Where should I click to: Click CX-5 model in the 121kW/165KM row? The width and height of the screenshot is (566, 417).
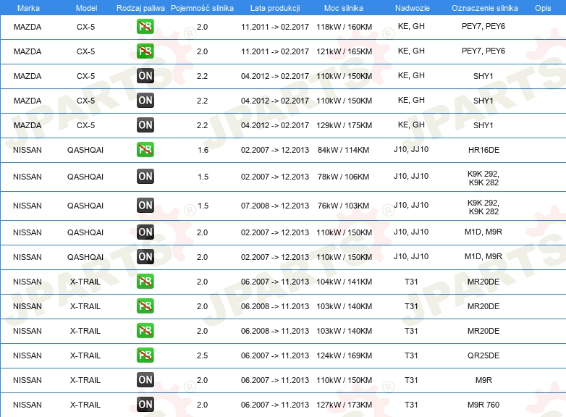pos(85,51)
